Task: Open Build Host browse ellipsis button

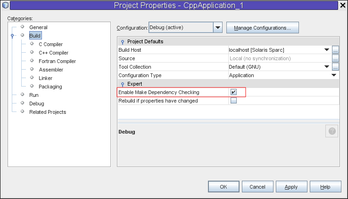Action: [x=335, y=50]
